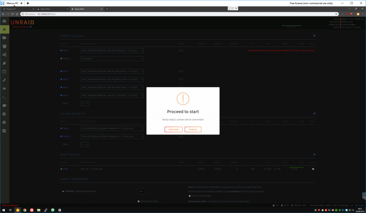
Task: Open the Settings gears icon in the sidebar
Action: click(4, 55)
